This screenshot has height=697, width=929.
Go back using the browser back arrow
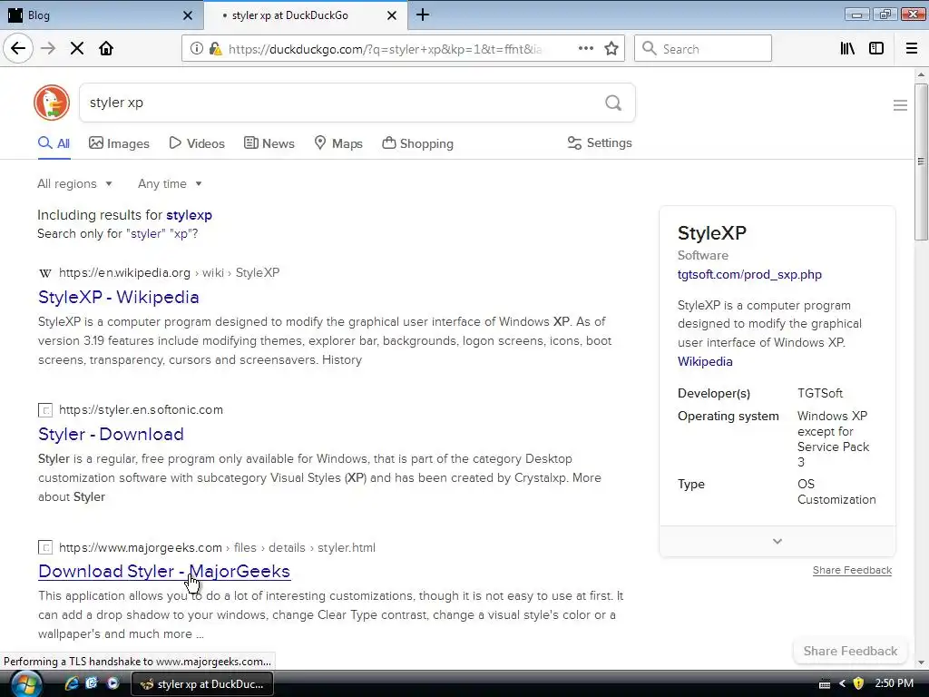(18, 49)
